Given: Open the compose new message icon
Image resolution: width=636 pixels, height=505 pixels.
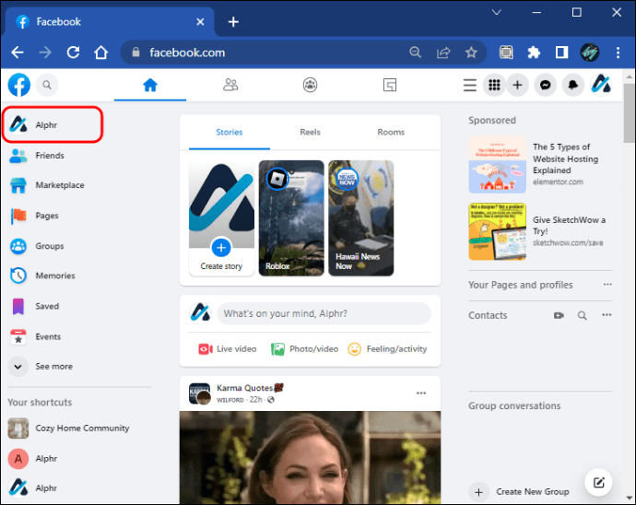Looking at the screenshot, I should [x=598, y=482].
